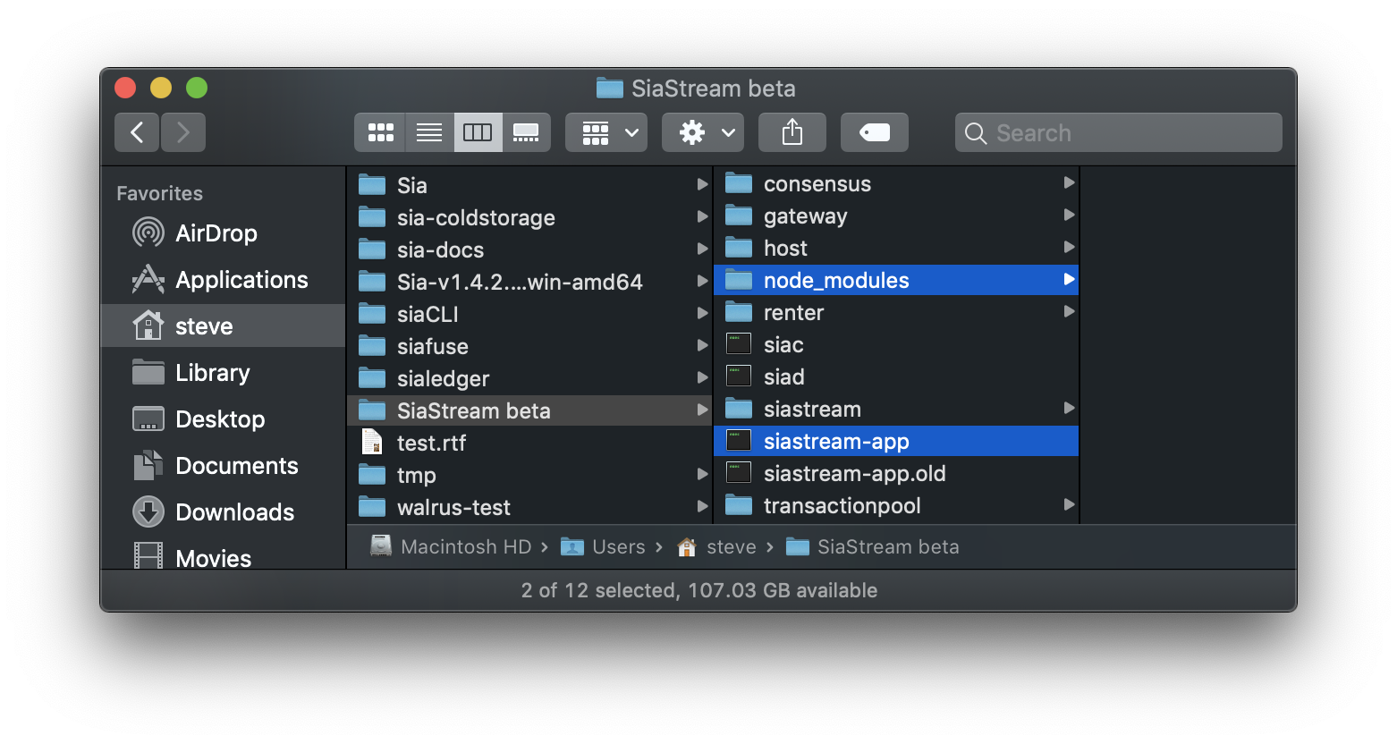The width and height of the screenshot is (1397, 744).
Task: Expand the renter folder arrow
Action: click(x=1069, y=311)
